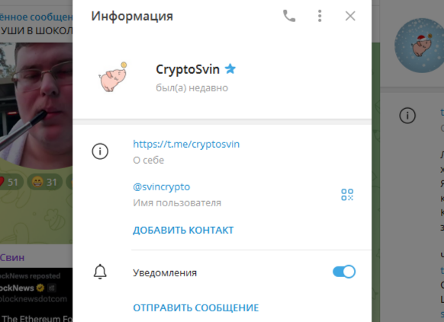This screenshot has width=444, height=322.
Task: Show QR code for @svincrypto username
Action: click(x=347, y=195)
